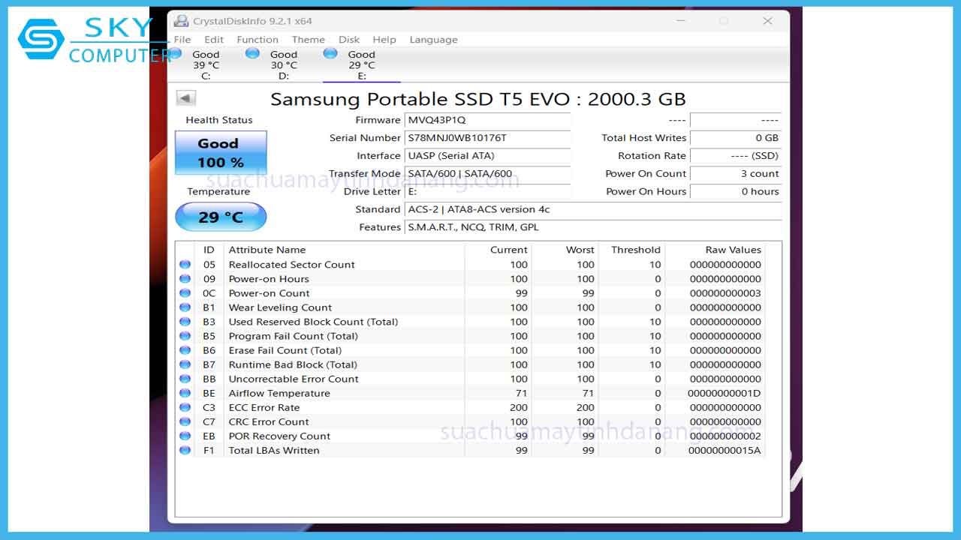The image size is (961, 540).
Task: Click the Drive Letter field E:
Action: click(488, 191)
